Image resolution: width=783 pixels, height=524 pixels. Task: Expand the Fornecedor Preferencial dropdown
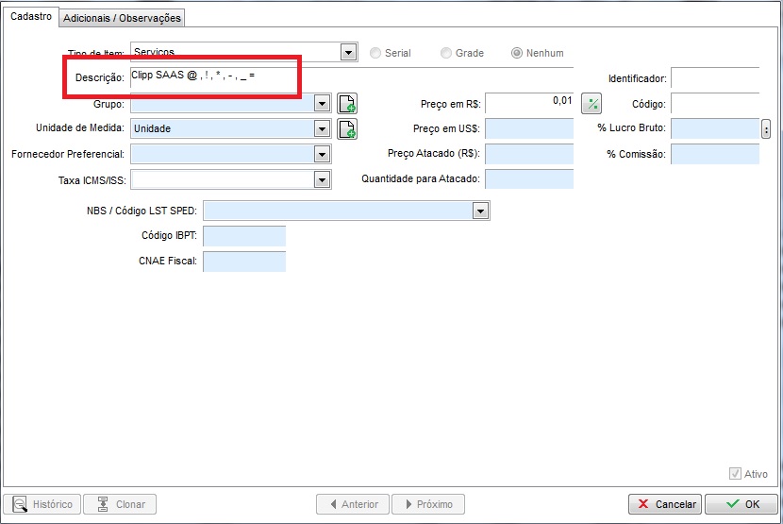coord(322,154)
